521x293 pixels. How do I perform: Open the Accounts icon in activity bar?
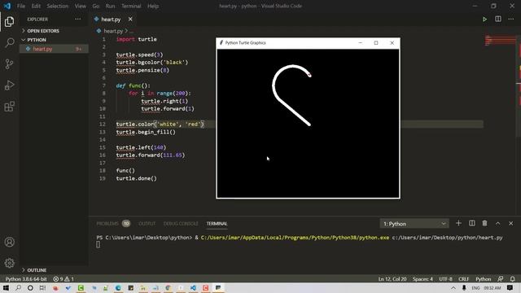[x=9, y=242]
